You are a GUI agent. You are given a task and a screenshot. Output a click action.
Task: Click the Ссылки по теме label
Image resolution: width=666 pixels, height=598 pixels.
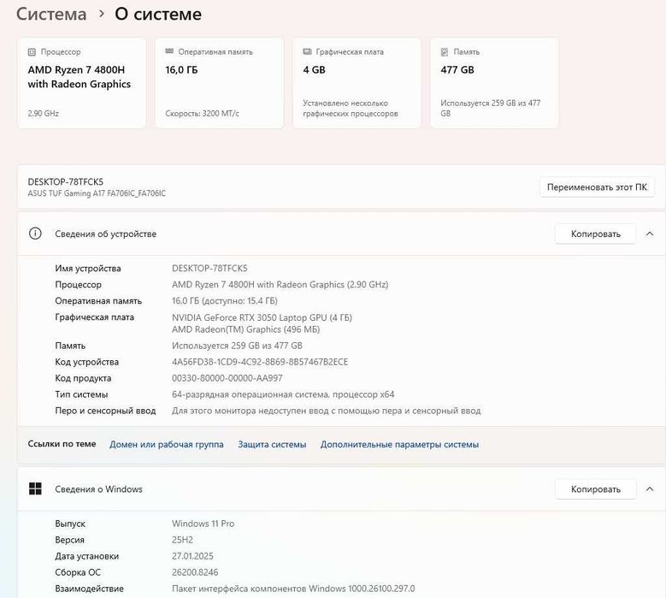coord(62,444)
